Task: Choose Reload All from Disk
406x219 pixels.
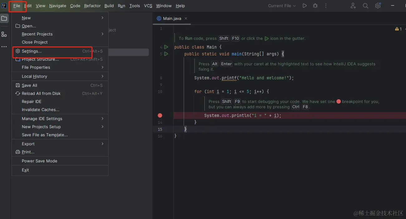Action: pos(60,94)
